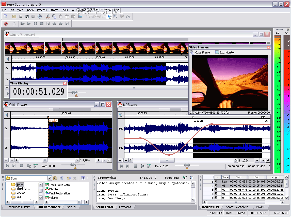Select the Record icon in the transport toolbar

6,24
